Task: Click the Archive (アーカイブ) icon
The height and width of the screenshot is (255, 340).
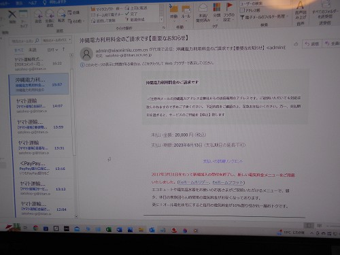Action: 23,14
